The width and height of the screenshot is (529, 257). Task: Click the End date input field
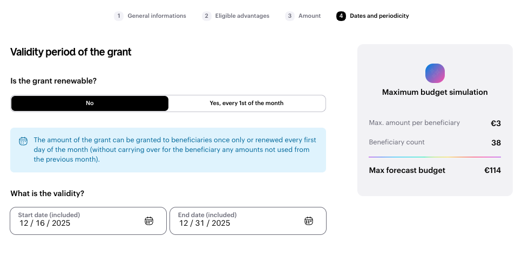tap(235, 221)
